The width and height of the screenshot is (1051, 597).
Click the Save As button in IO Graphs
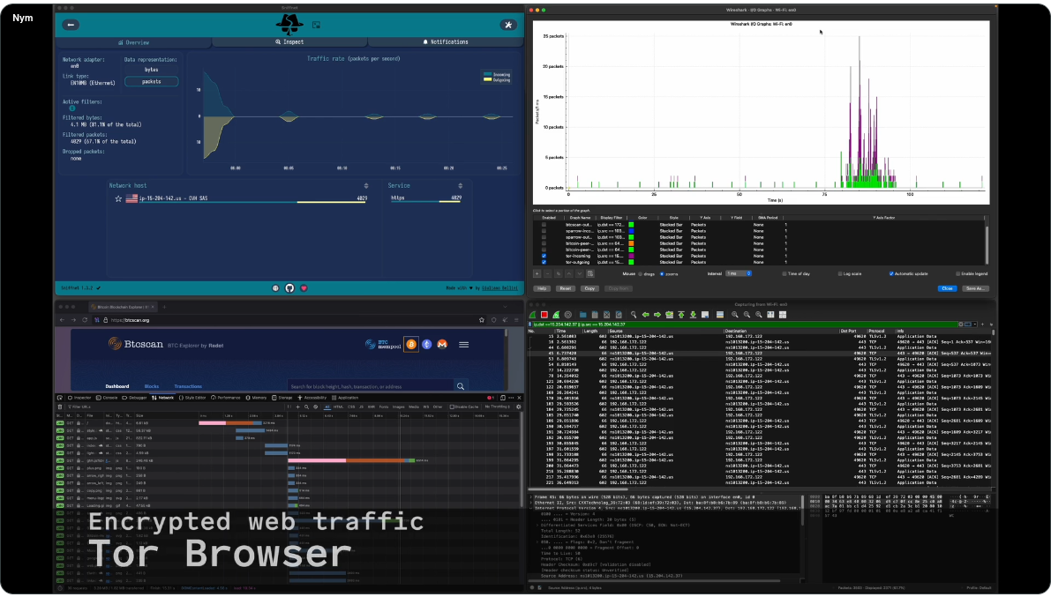coord(974,288)
